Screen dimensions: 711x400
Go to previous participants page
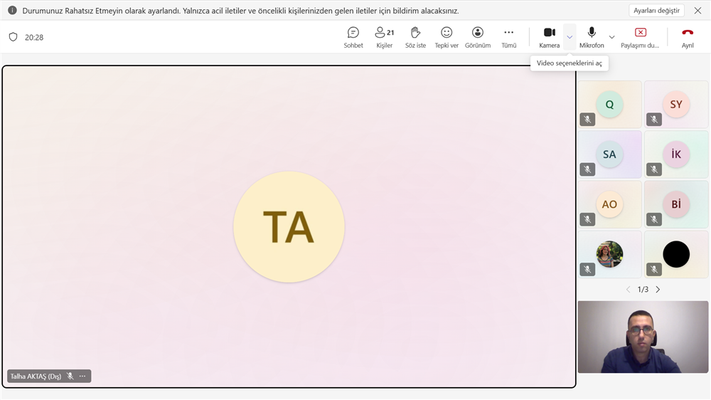pyautogui.click(x=628, y=290)
